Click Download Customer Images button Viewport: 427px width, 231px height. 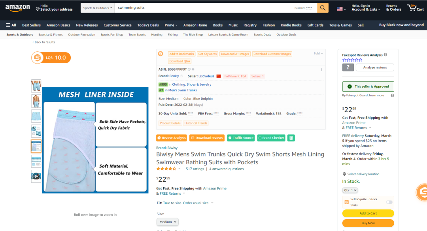click(x=272, y=54)
